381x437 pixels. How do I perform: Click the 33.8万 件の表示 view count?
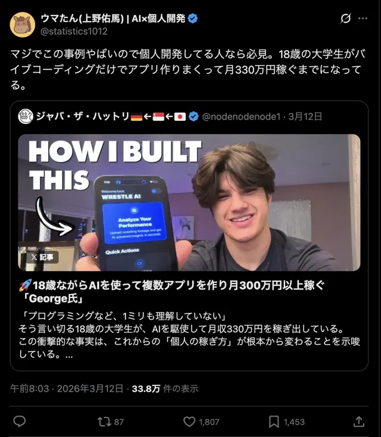pos(165,389)
